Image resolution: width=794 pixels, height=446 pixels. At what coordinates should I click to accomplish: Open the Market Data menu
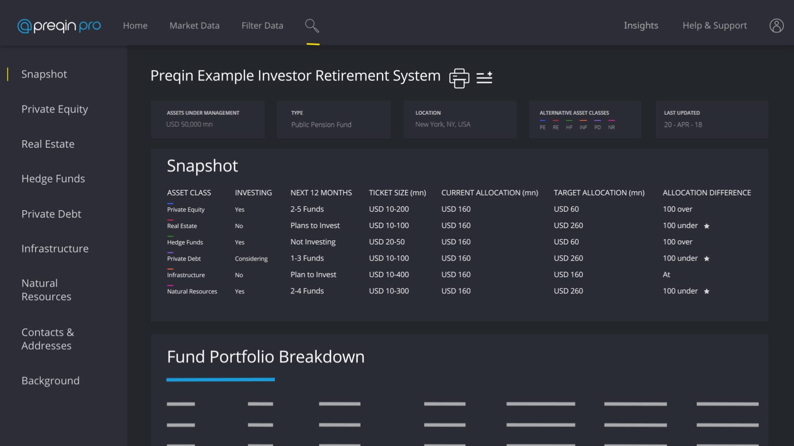tap(194, 26)
